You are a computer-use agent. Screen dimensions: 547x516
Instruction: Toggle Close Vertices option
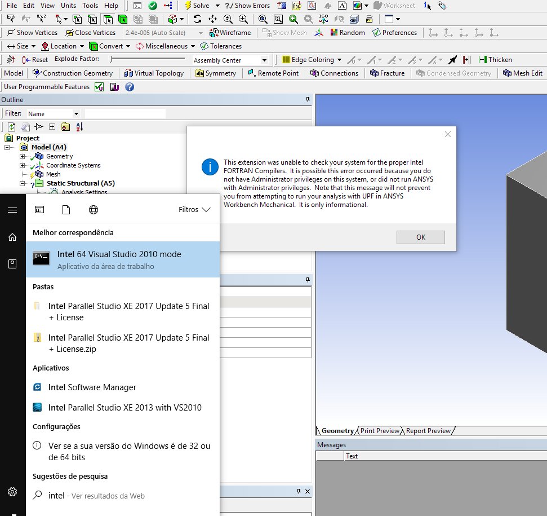tap(69, 33)
